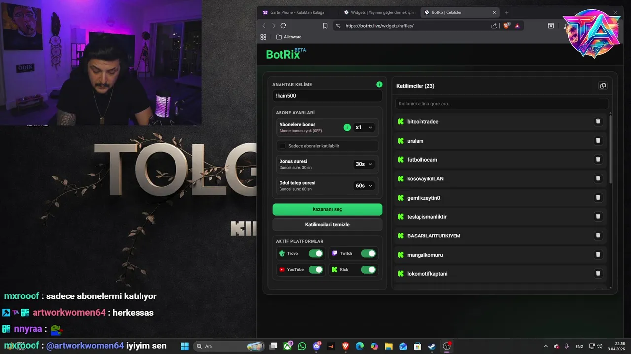Open Discord from the taskbar
The height and width of the screenshot is (354, 631).
[316, 346]
